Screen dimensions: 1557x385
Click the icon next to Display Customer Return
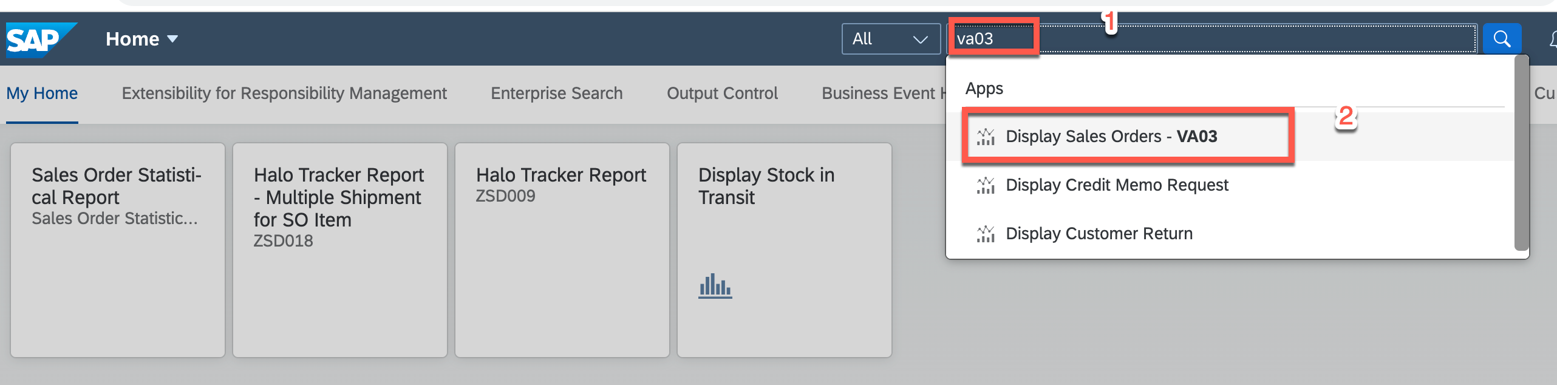tap(985, 234)
